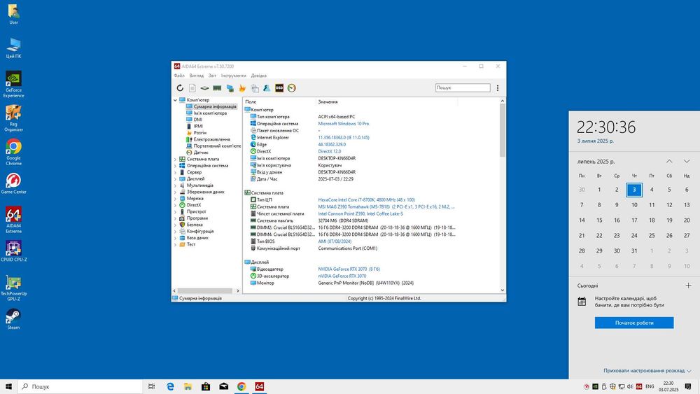The width and height of the screenshot is (700, 394).
Task: Expand the Системна плата tree node
Action: pos(175,159)
